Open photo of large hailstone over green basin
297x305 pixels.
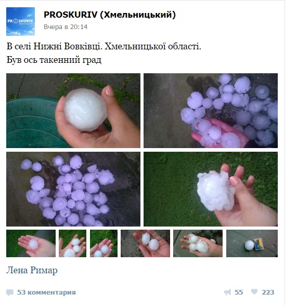click(x=73, y=111)
